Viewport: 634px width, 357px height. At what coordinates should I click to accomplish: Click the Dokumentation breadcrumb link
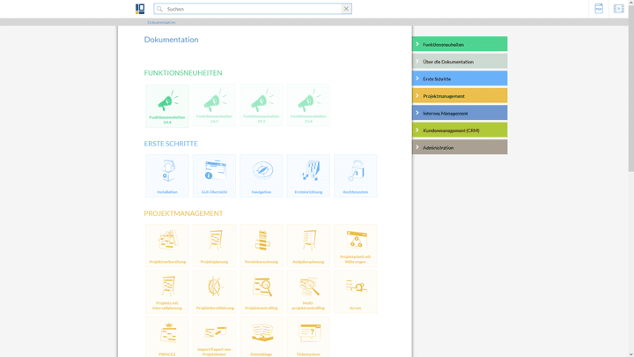[161, 22]
